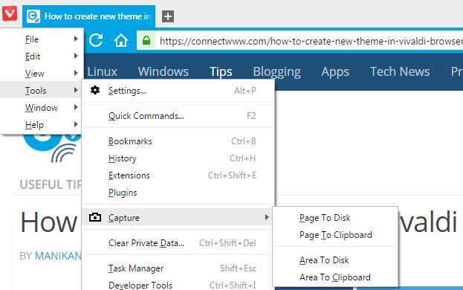Image resolution: width=463 pixels, height=290 pixels.
Task: Go to the home page icon
Action: pos(121,40)
